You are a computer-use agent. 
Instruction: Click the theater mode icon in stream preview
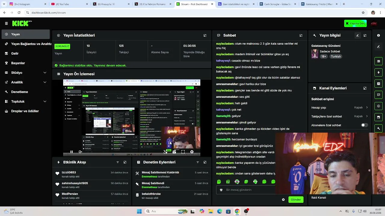[x=174, y=152]
